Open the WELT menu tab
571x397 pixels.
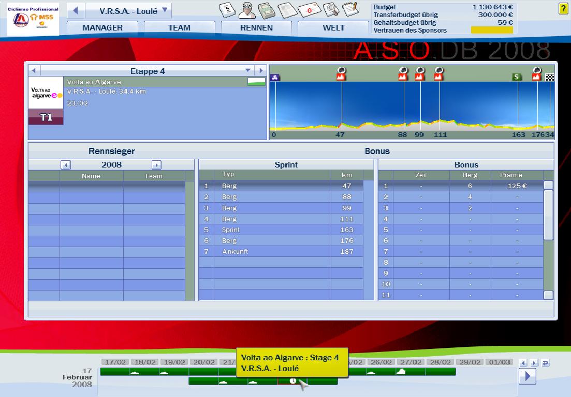pyautogui.click(x=333, y=28)
